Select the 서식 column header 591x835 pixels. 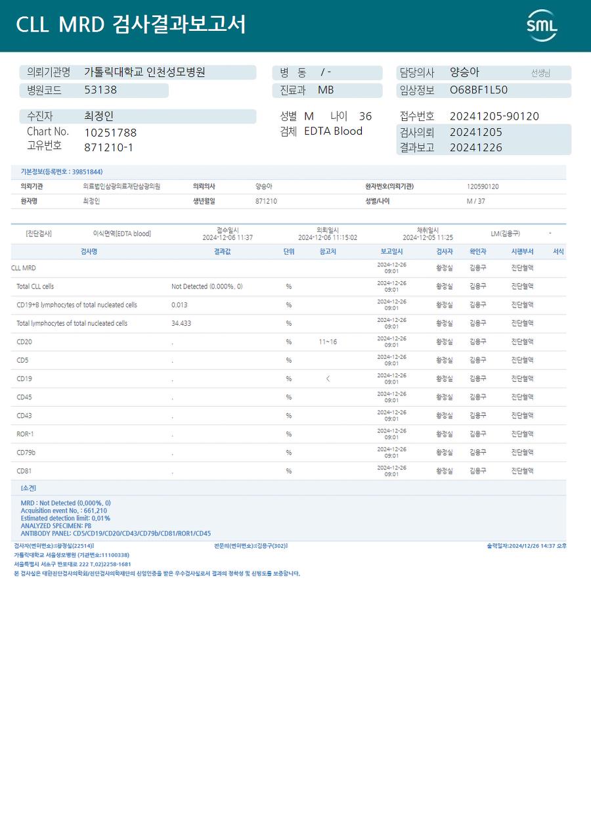tap(558, 252)
